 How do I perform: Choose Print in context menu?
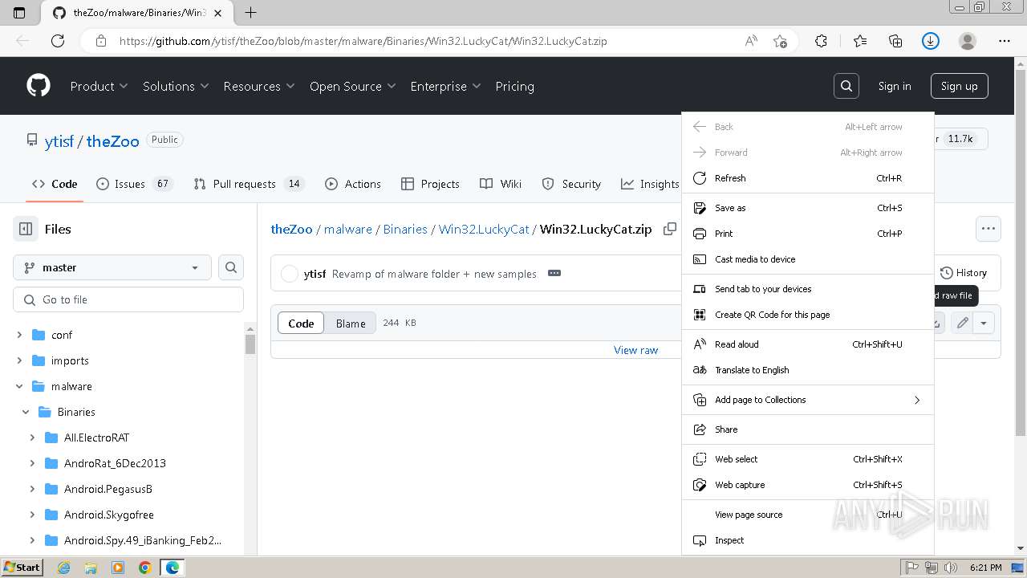point(807,234)
